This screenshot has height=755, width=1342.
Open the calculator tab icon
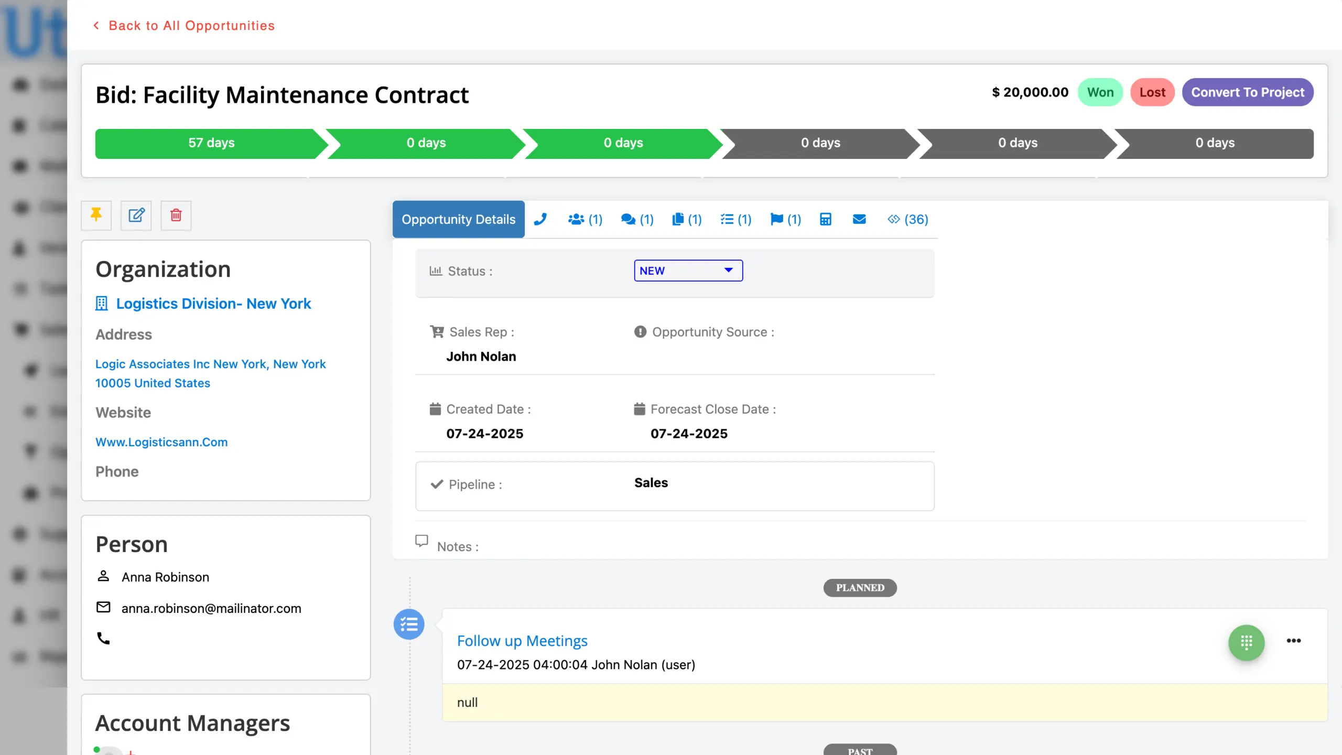826,219
